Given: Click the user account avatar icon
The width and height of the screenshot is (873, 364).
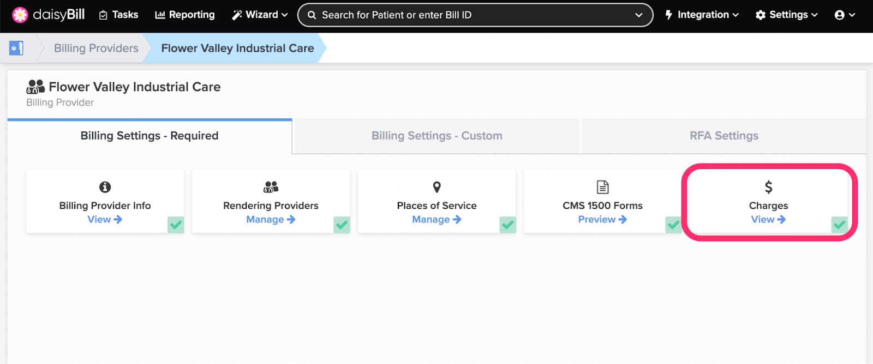Looking at the screenshot, I should tap(840, 15).
